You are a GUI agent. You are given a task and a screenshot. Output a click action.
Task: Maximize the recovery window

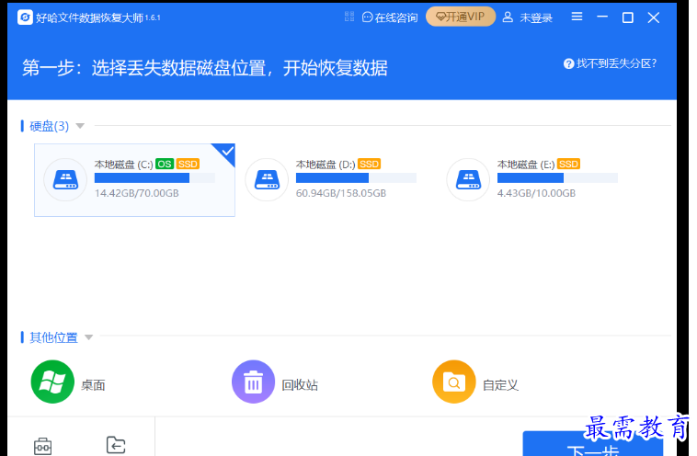point(628,17)
